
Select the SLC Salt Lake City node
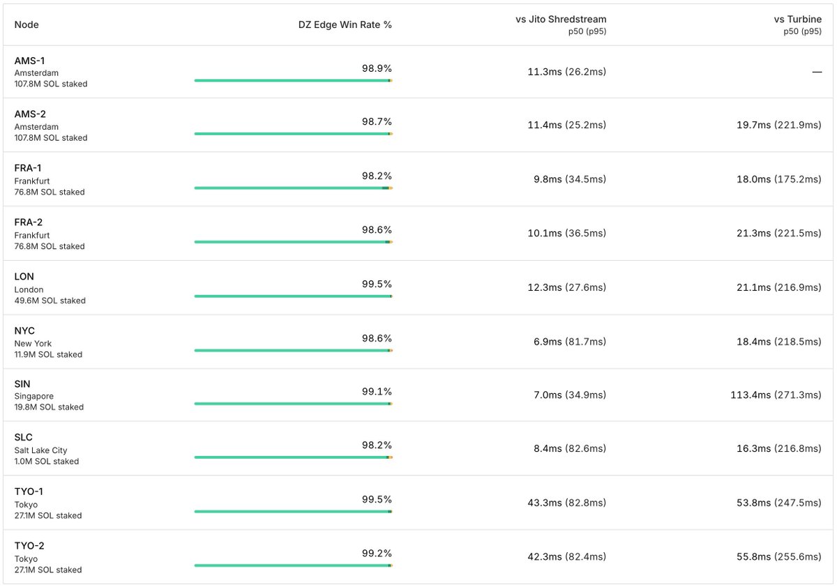pos(418,448)
